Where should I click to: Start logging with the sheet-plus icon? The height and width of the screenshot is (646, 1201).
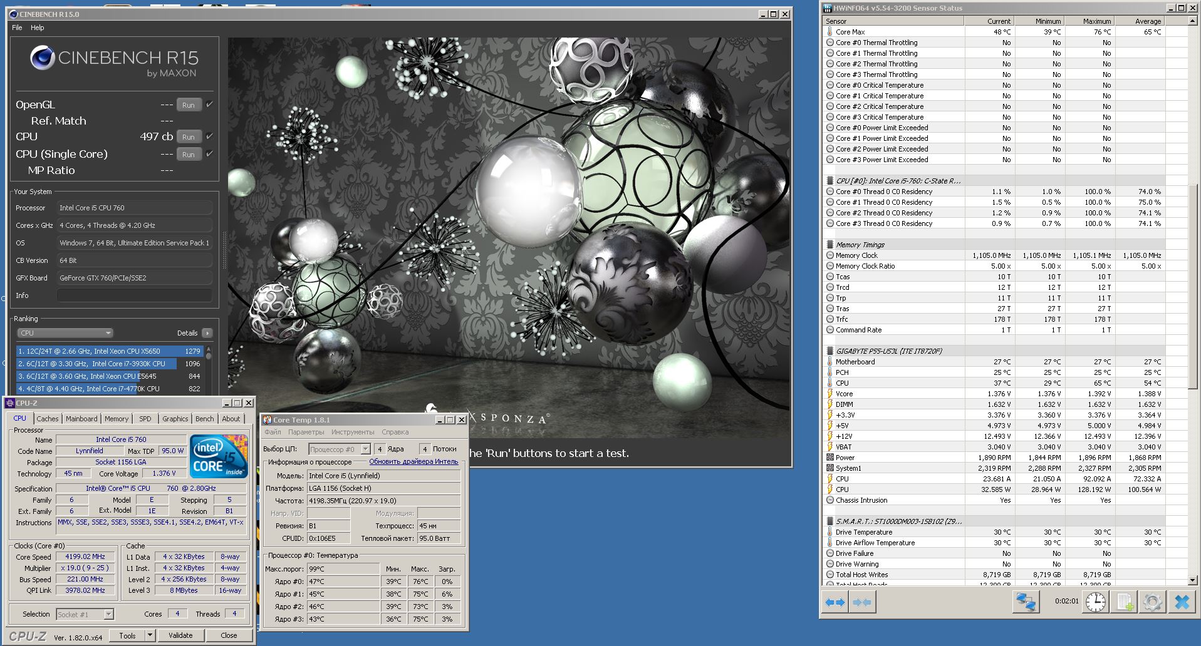pos(1125,602)
